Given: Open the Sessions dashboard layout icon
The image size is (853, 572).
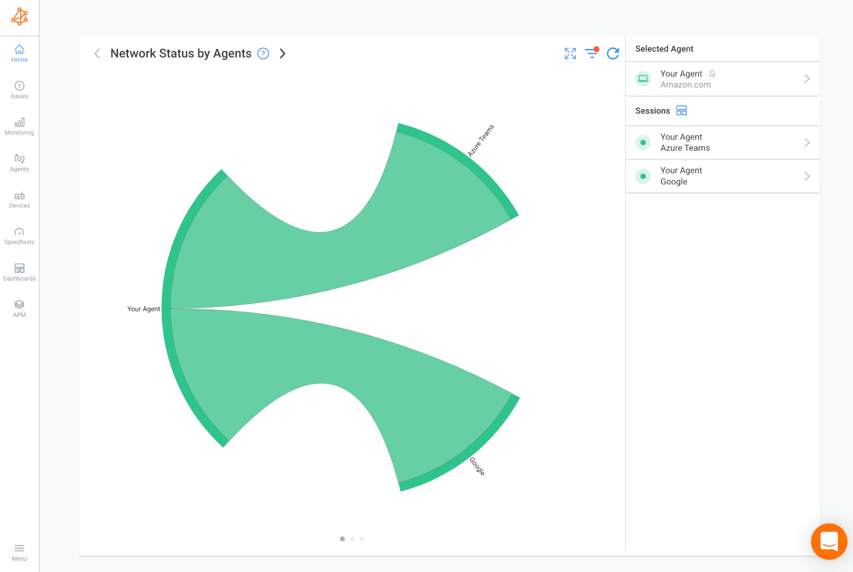Looking at the screenshot, I should [x=681, y=110].
